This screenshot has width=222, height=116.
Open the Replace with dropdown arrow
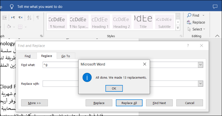(200, 84)
